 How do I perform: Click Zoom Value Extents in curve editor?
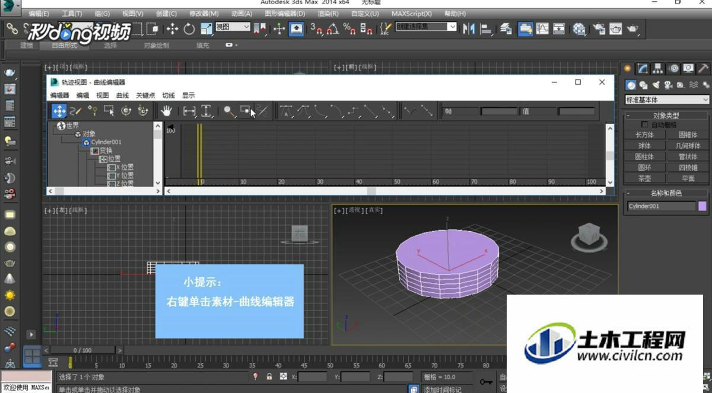206,111
